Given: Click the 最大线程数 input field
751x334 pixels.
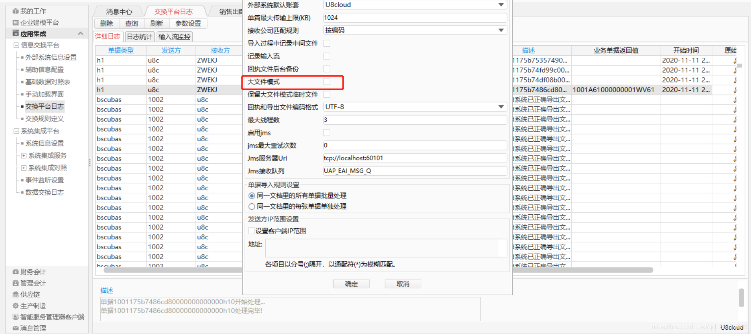Looking at the screenshot, I should [415, 120].
